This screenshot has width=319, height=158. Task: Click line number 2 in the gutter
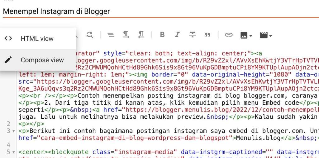click(8, 124)
